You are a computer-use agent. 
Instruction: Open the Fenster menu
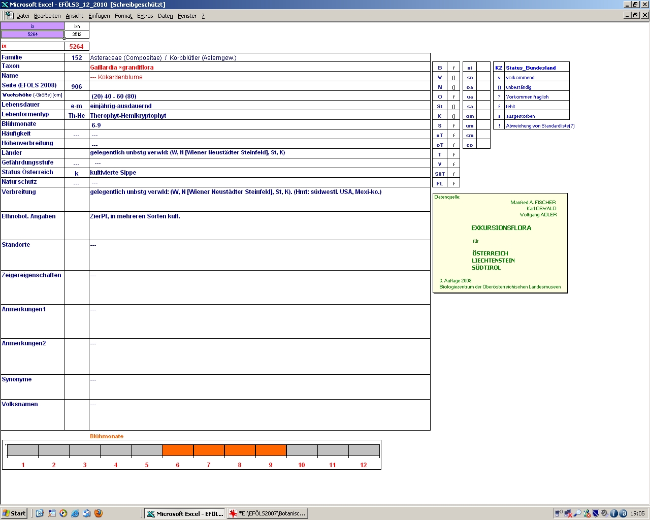click(187, 16)
